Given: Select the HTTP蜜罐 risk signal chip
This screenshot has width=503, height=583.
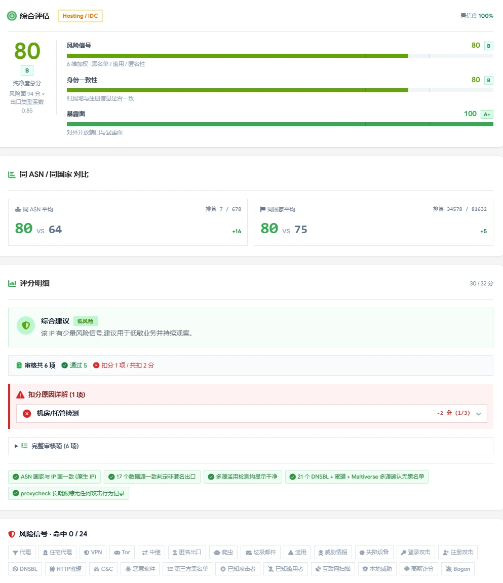Looking at the screenshot, I should (65, 569).
